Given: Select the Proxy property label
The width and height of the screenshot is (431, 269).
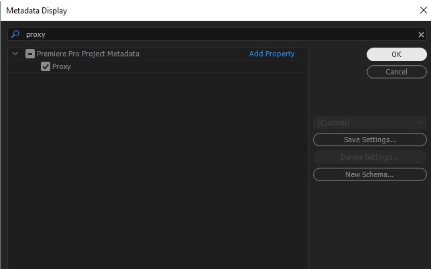Looking at the screenshot, I should [x=62, y=66].
